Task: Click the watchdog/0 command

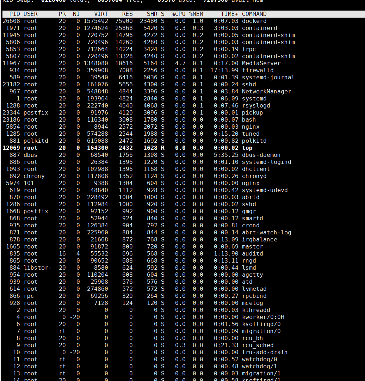Action: tap(259, 360)
